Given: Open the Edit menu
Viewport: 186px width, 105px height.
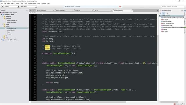Looking at the screenshot, I should (5, 3).
